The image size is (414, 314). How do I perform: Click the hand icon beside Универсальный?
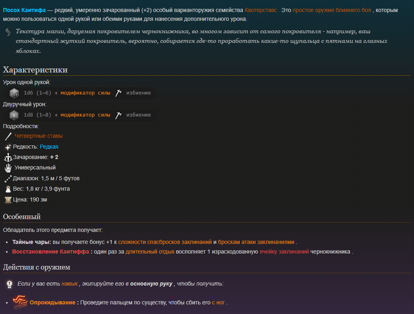pos(8,168)
